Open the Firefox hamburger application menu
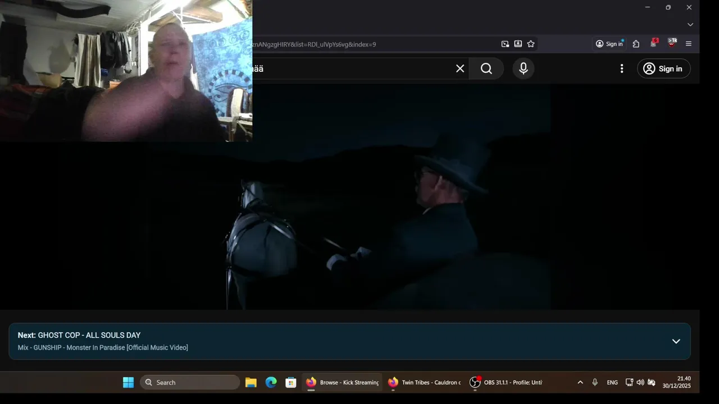 [689, 44]
